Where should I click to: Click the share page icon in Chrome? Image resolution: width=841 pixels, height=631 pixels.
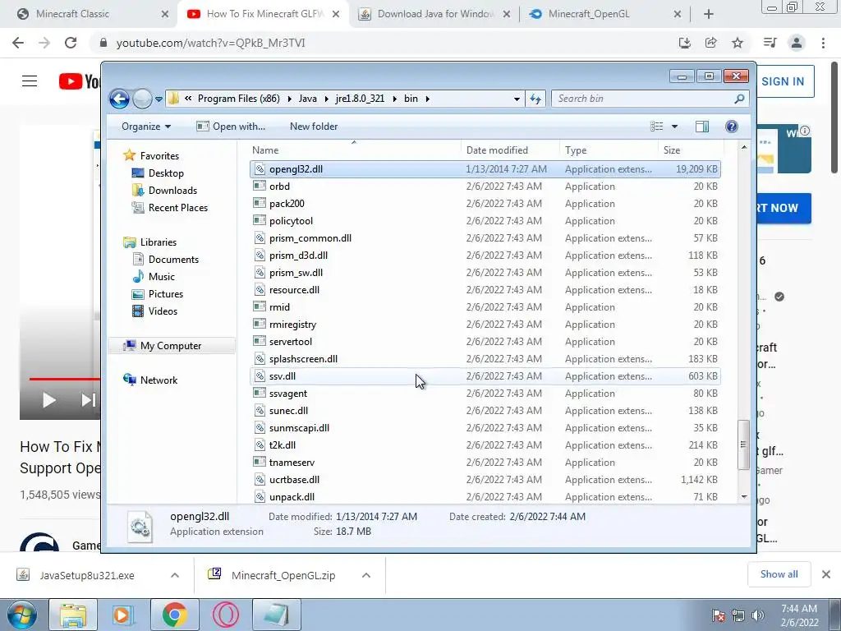[711, 43]
